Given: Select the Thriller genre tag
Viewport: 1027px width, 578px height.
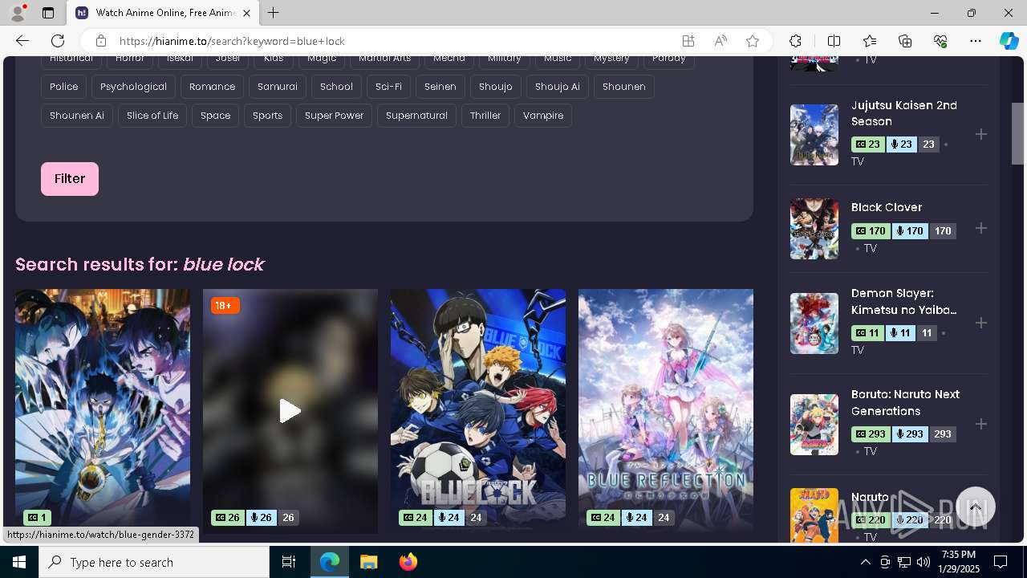Looking at the screenshot, I should [x=485, y=116].
